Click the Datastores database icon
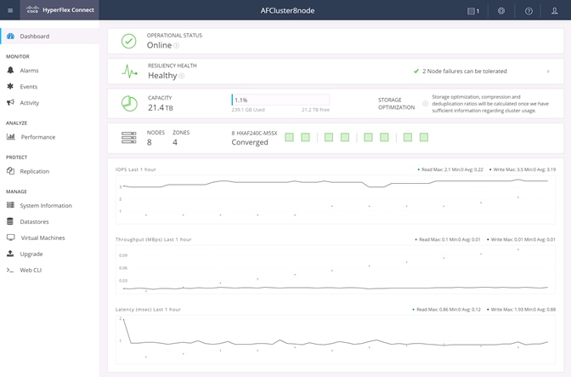The image size is (571, 377). 10,221
